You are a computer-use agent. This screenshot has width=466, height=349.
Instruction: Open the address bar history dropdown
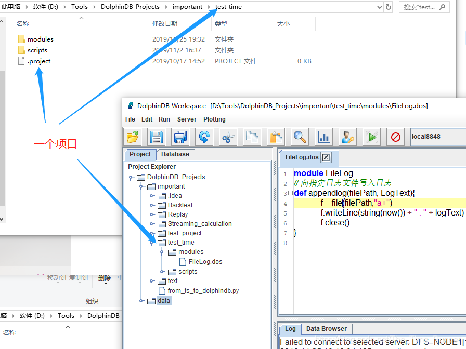pos(379,7)
